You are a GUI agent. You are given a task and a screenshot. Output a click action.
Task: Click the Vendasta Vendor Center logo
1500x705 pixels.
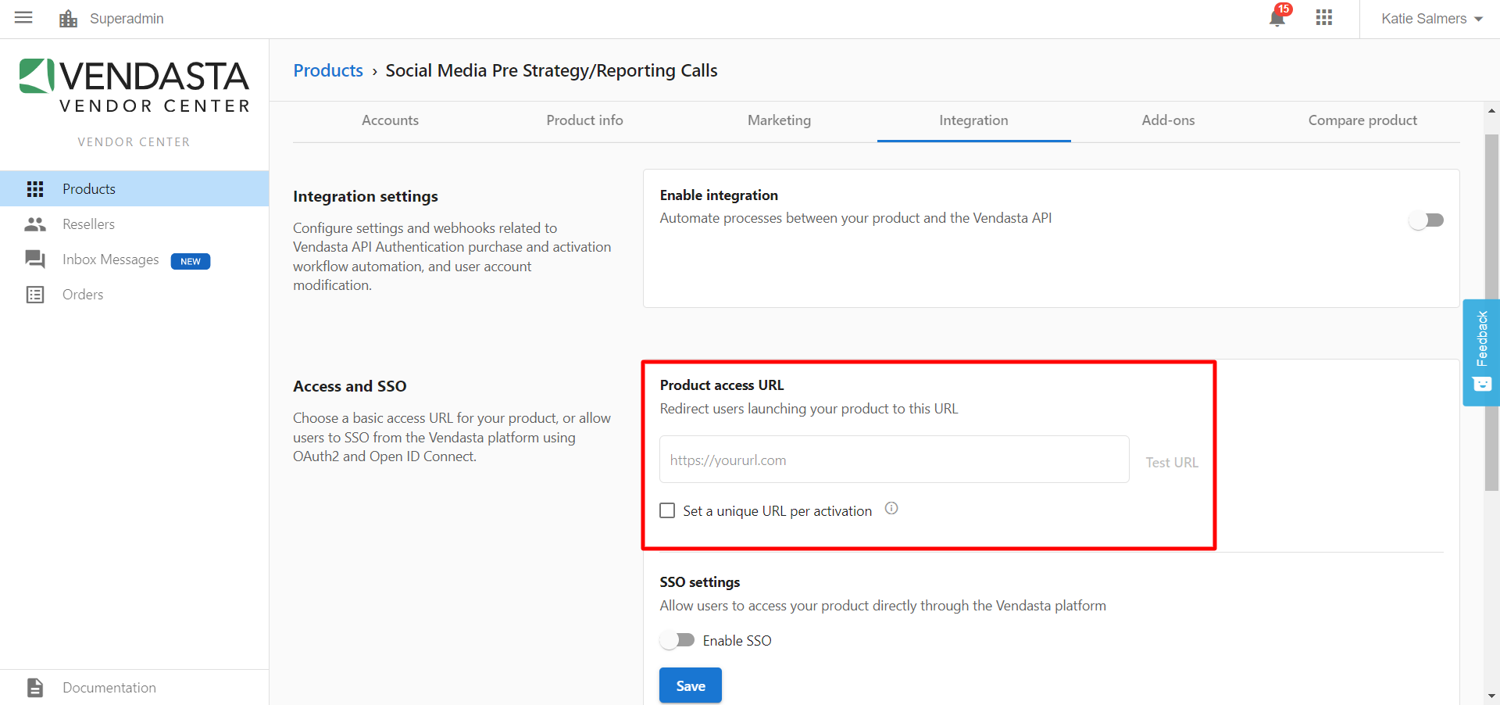pos(134,85)
